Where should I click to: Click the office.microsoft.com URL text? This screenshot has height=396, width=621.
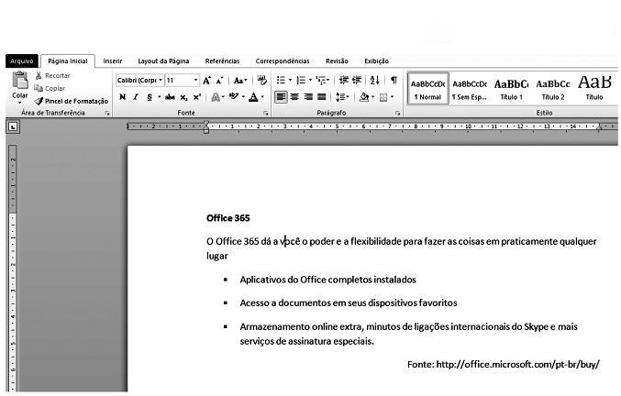518,364
